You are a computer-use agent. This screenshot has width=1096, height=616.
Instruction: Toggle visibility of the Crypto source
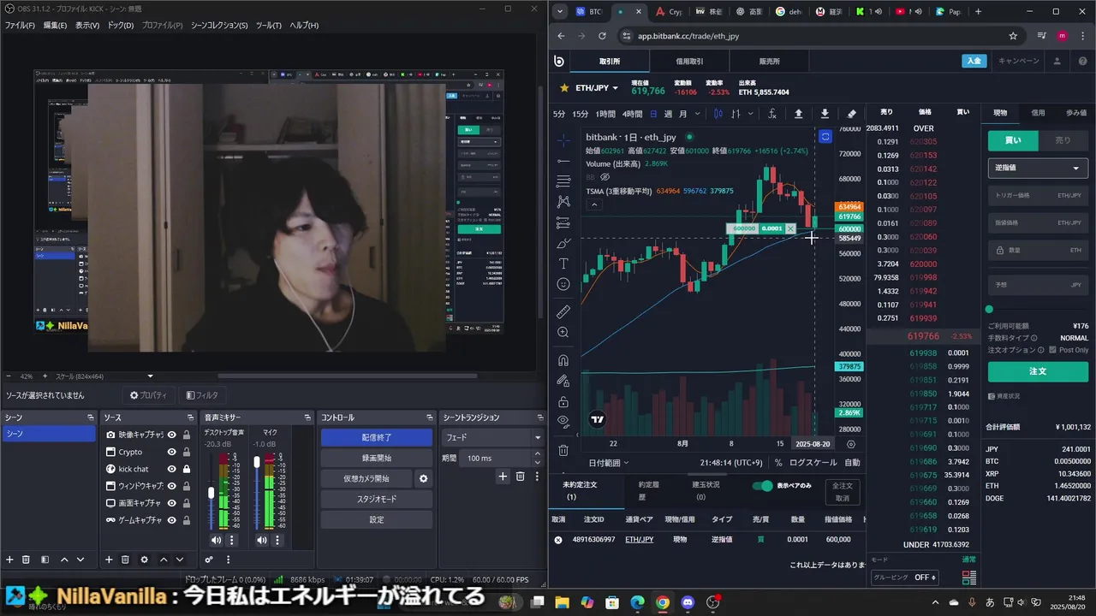click(x=171, y=452)
